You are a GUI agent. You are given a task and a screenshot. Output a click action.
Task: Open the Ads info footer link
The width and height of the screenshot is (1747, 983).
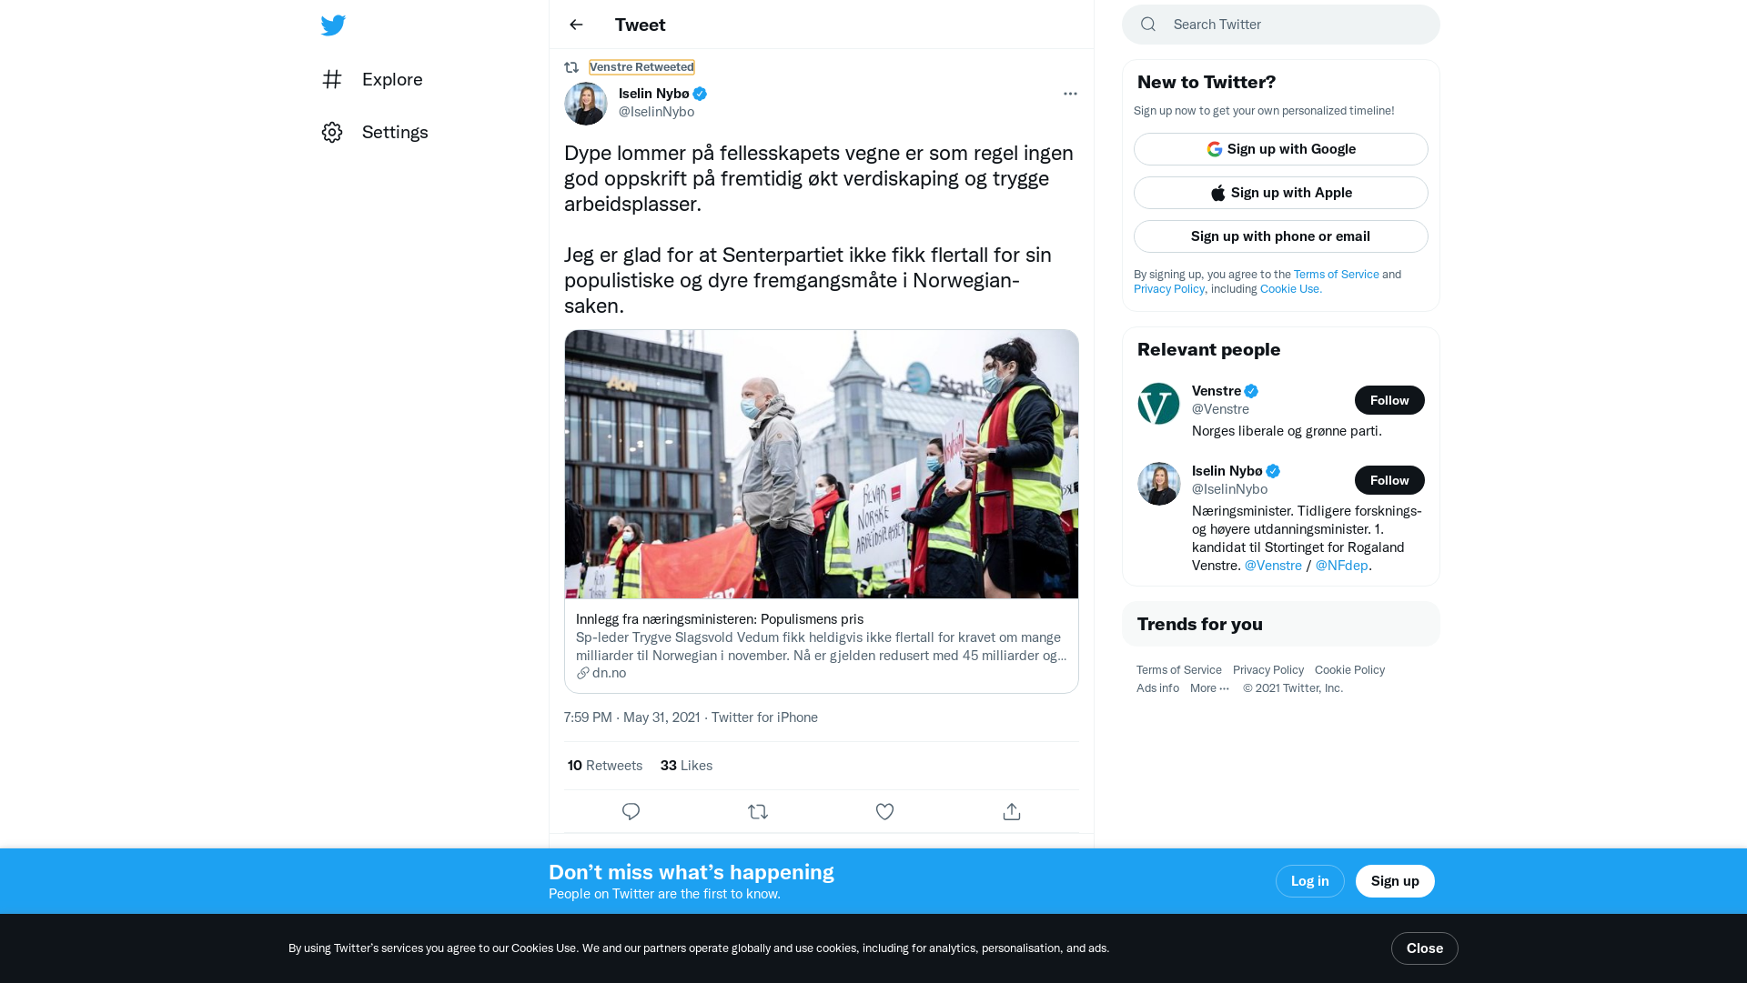click(1157, 688)
